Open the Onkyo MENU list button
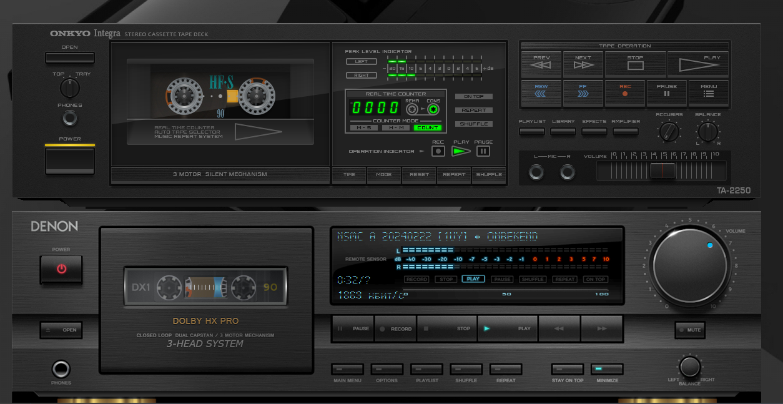 tap(708, 93)
